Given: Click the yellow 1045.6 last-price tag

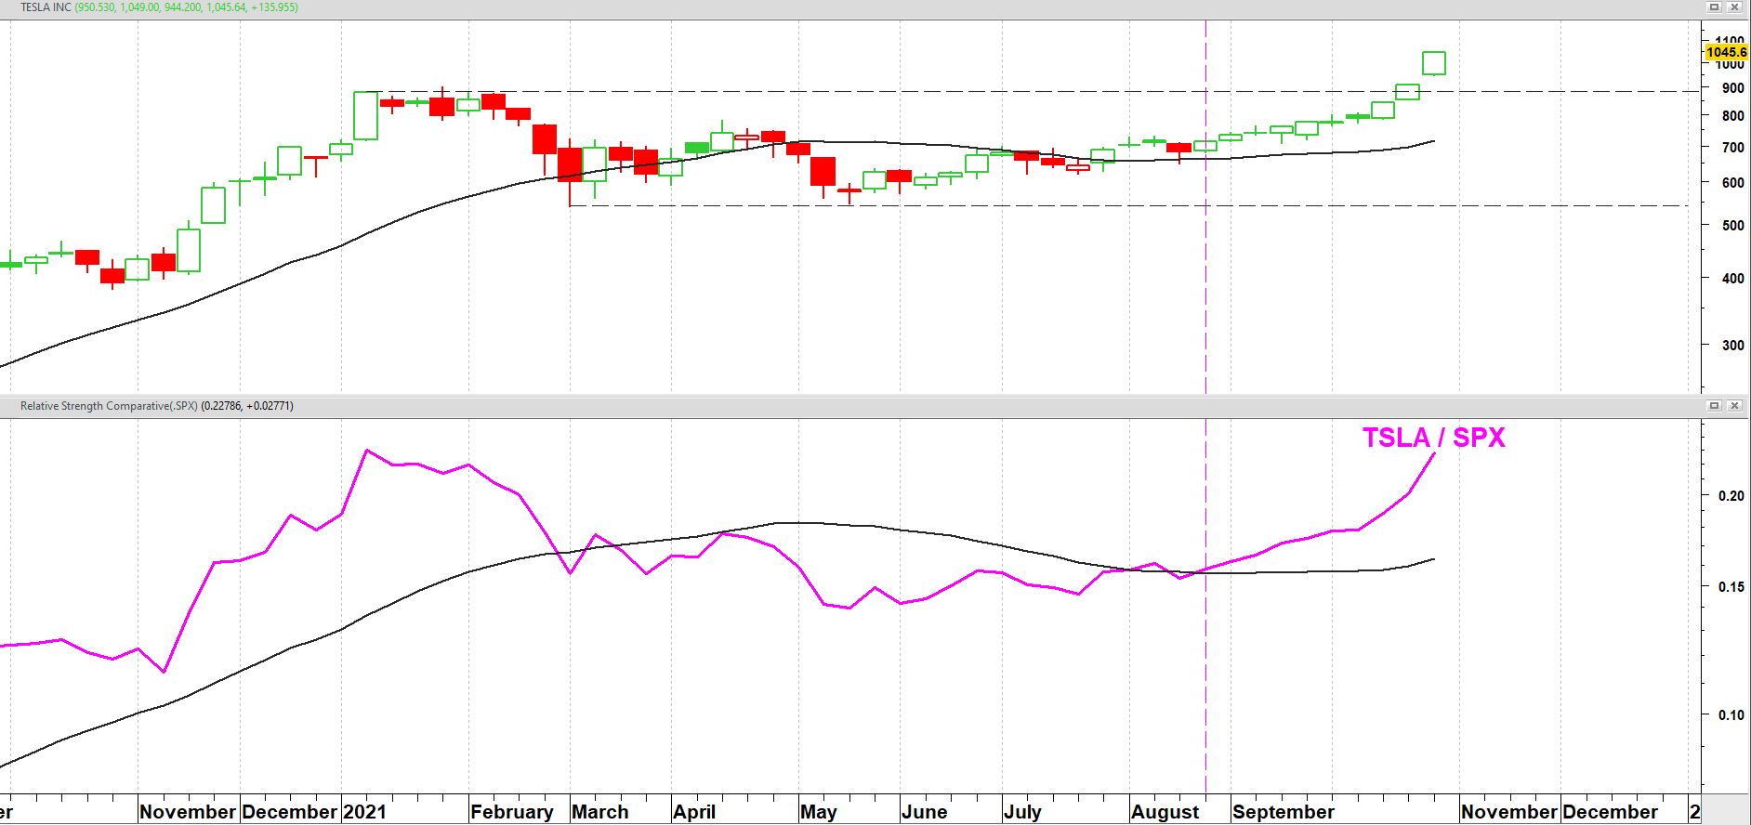Looking at the screenshot, I should [x=1727, y=53].
